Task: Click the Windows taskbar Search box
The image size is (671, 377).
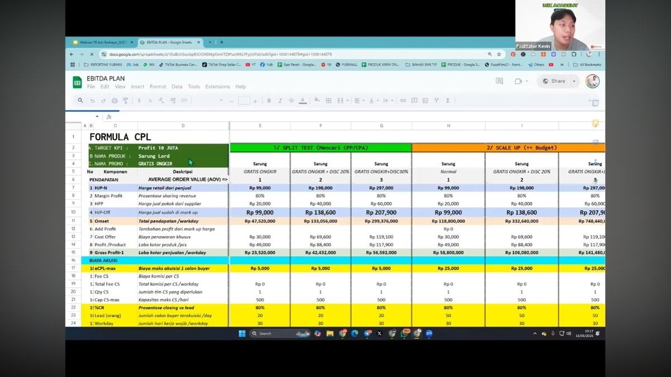Action: (280, 333)
